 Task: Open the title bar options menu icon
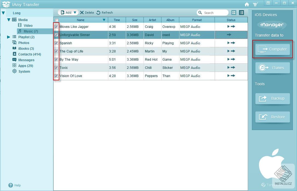268,3
